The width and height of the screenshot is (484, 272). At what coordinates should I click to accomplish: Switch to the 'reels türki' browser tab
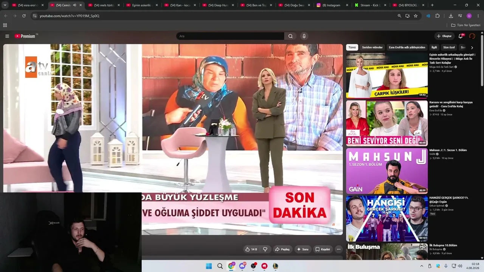coord(104,5)
